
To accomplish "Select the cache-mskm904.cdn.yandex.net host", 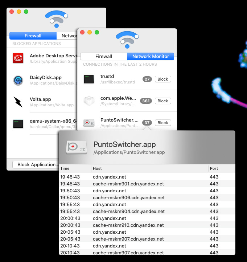I will (129, 211).
